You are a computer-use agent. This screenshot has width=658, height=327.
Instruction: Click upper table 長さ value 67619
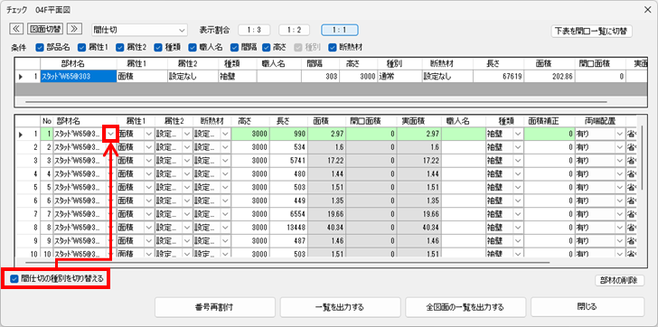point(499,77)
